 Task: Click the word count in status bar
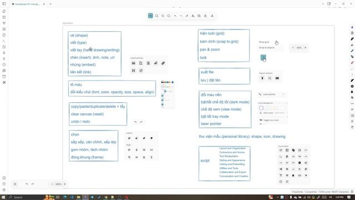pyautogui.click(x=324, y=192)
